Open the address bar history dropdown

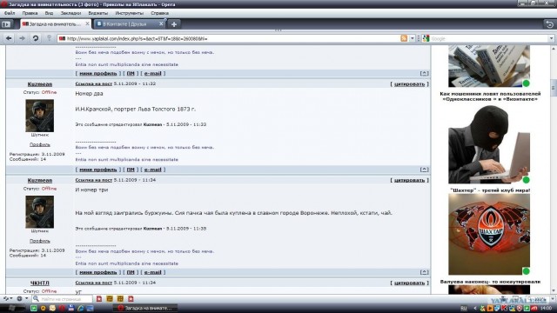click(x=412, y=38)
